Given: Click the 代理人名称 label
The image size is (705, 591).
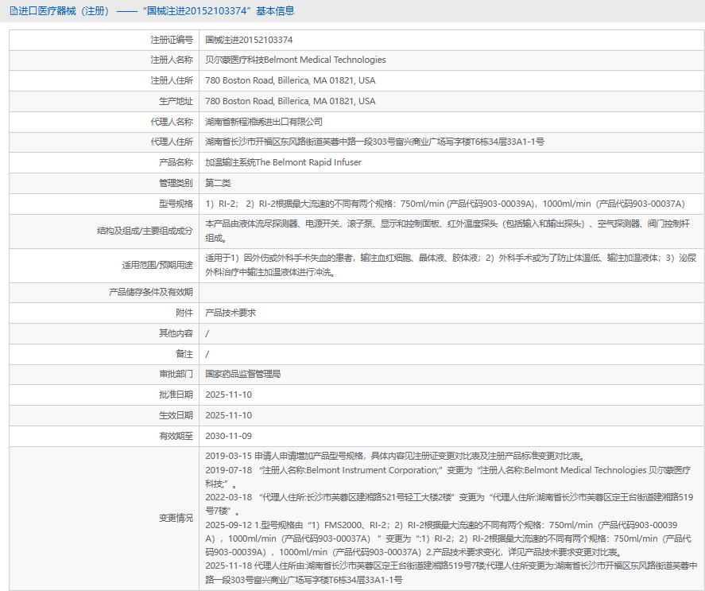Looking at the screenshot, I should [x=172, y=122].
